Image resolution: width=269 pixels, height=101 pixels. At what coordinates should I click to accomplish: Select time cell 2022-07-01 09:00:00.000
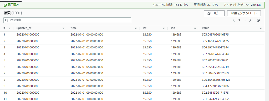click(x=87, y=93)
